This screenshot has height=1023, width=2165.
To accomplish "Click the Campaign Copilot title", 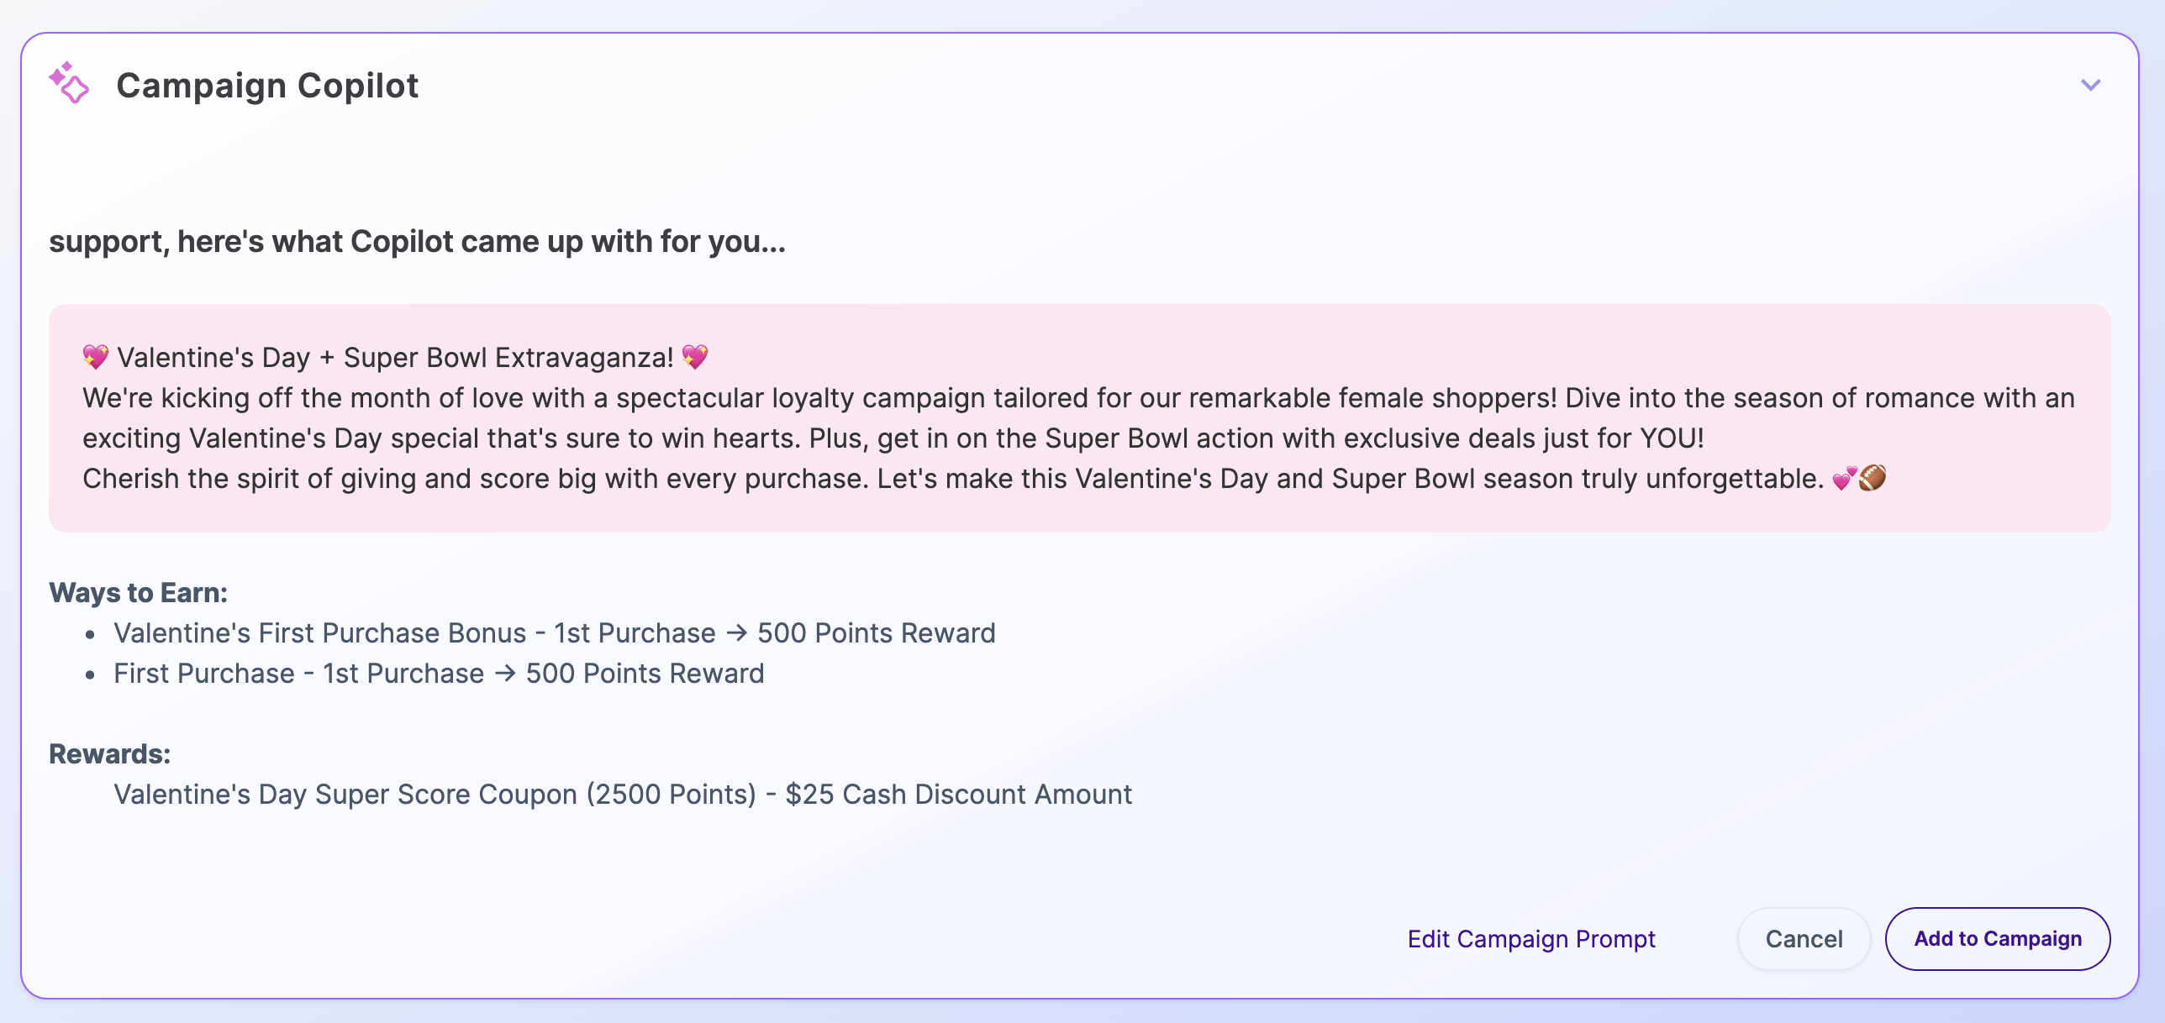I will pos(267,86).
